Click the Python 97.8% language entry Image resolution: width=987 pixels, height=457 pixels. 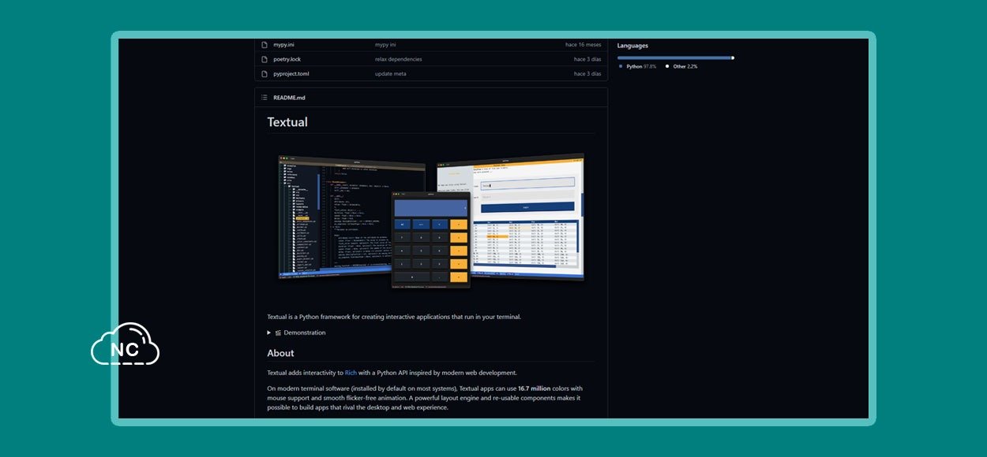pos(641,67)
